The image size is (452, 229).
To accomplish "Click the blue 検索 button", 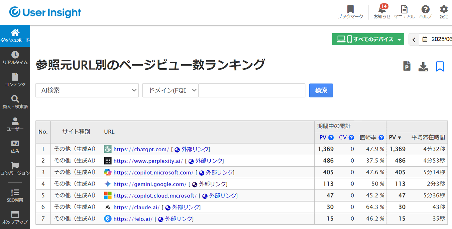I will (321, 90).
